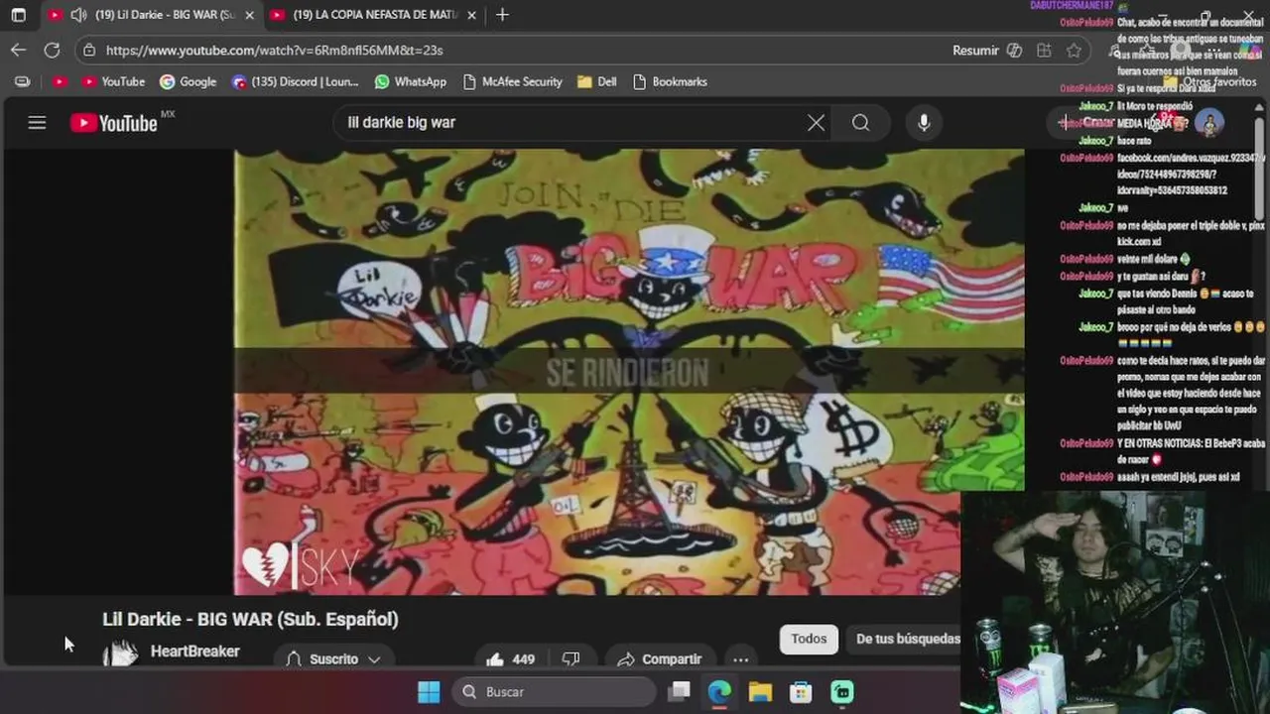
Task: View site information lock icon
Action: coord(89,50)
